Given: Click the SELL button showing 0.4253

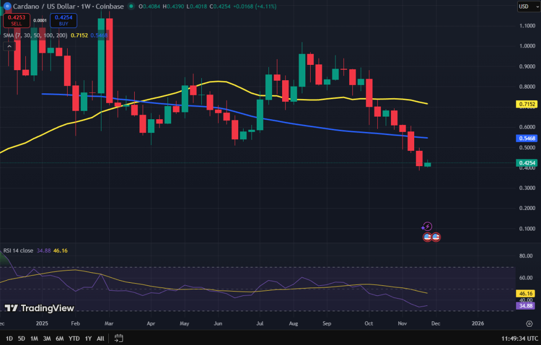Looking at the screenshot, I should (x=16, y=20).
